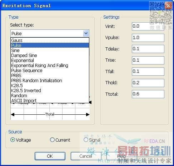Pick Damped Sine signal type
This screenshot has width=174, height=166.
pyautogui.click(x=50, y=55)
